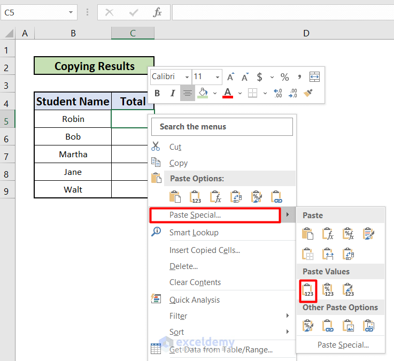The image size is (394, 361).
Task: Toggle Bold formatting in mini toolbar
Action: click(x=157, y=93)
